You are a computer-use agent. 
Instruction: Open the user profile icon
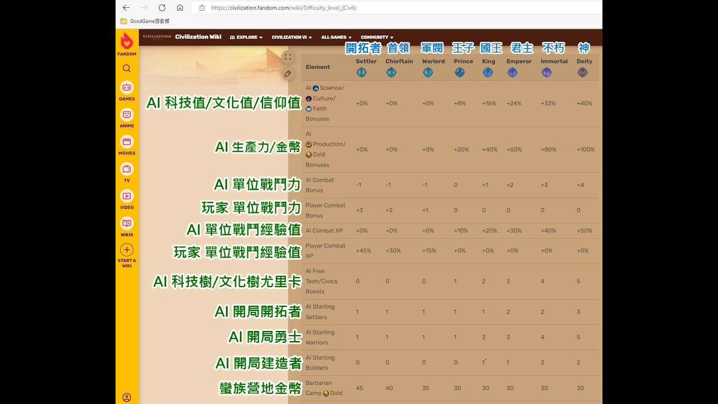point(127,397)
